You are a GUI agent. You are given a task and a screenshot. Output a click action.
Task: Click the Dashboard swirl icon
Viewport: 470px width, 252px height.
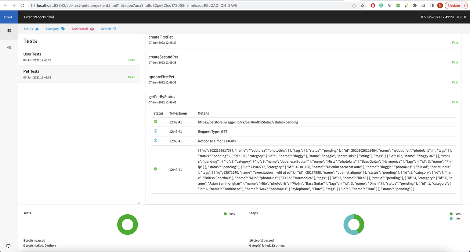pyautogui.click(x=92, y=29)
